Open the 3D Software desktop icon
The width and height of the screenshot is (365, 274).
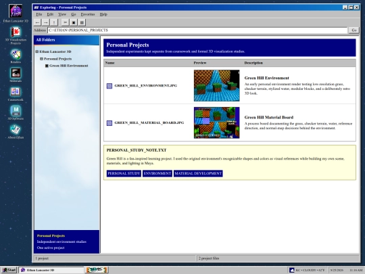[16, 112]
